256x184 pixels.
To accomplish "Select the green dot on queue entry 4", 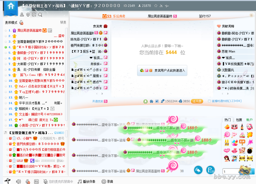I will click(6, 47).
